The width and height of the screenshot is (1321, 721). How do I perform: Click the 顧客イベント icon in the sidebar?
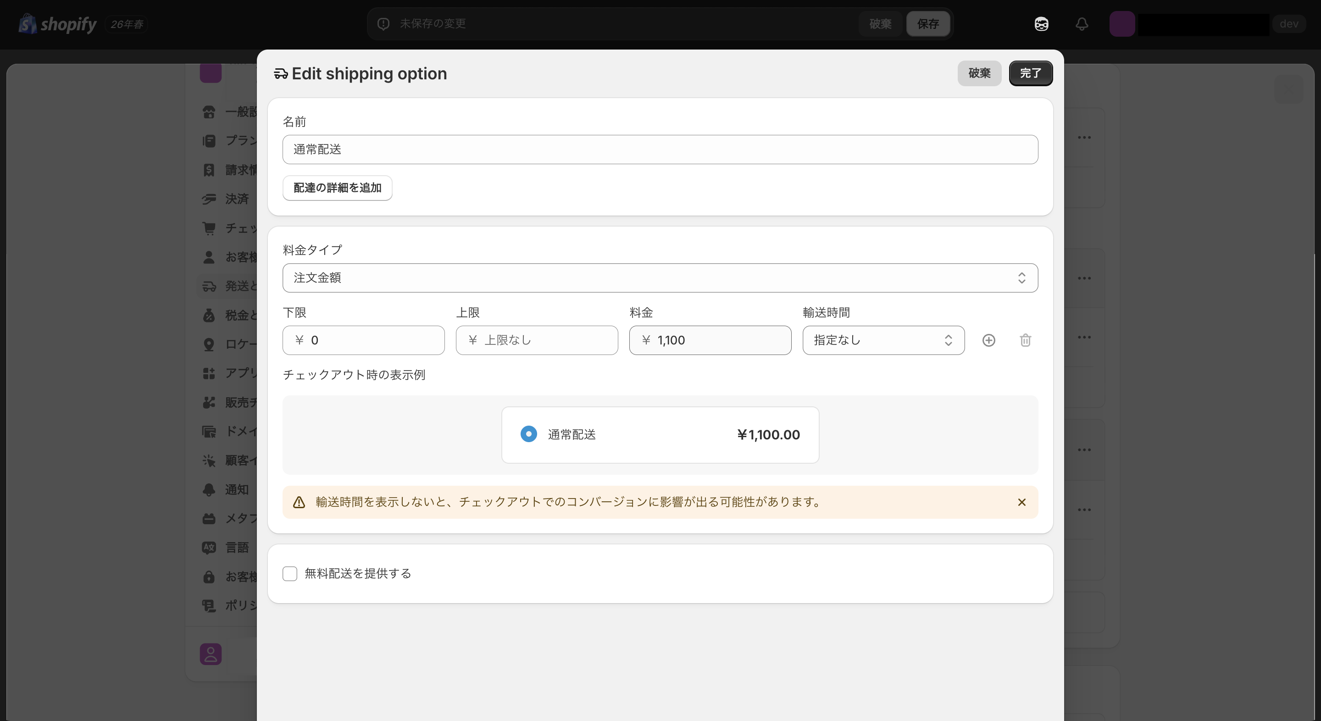click(209, 460)
